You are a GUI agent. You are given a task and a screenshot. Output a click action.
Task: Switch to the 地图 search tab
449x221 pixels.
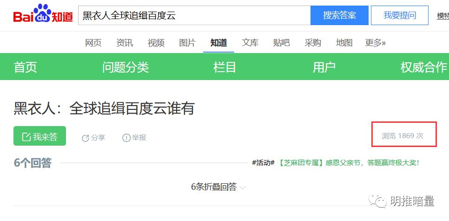pyautogui.click(x=344, y=43)
